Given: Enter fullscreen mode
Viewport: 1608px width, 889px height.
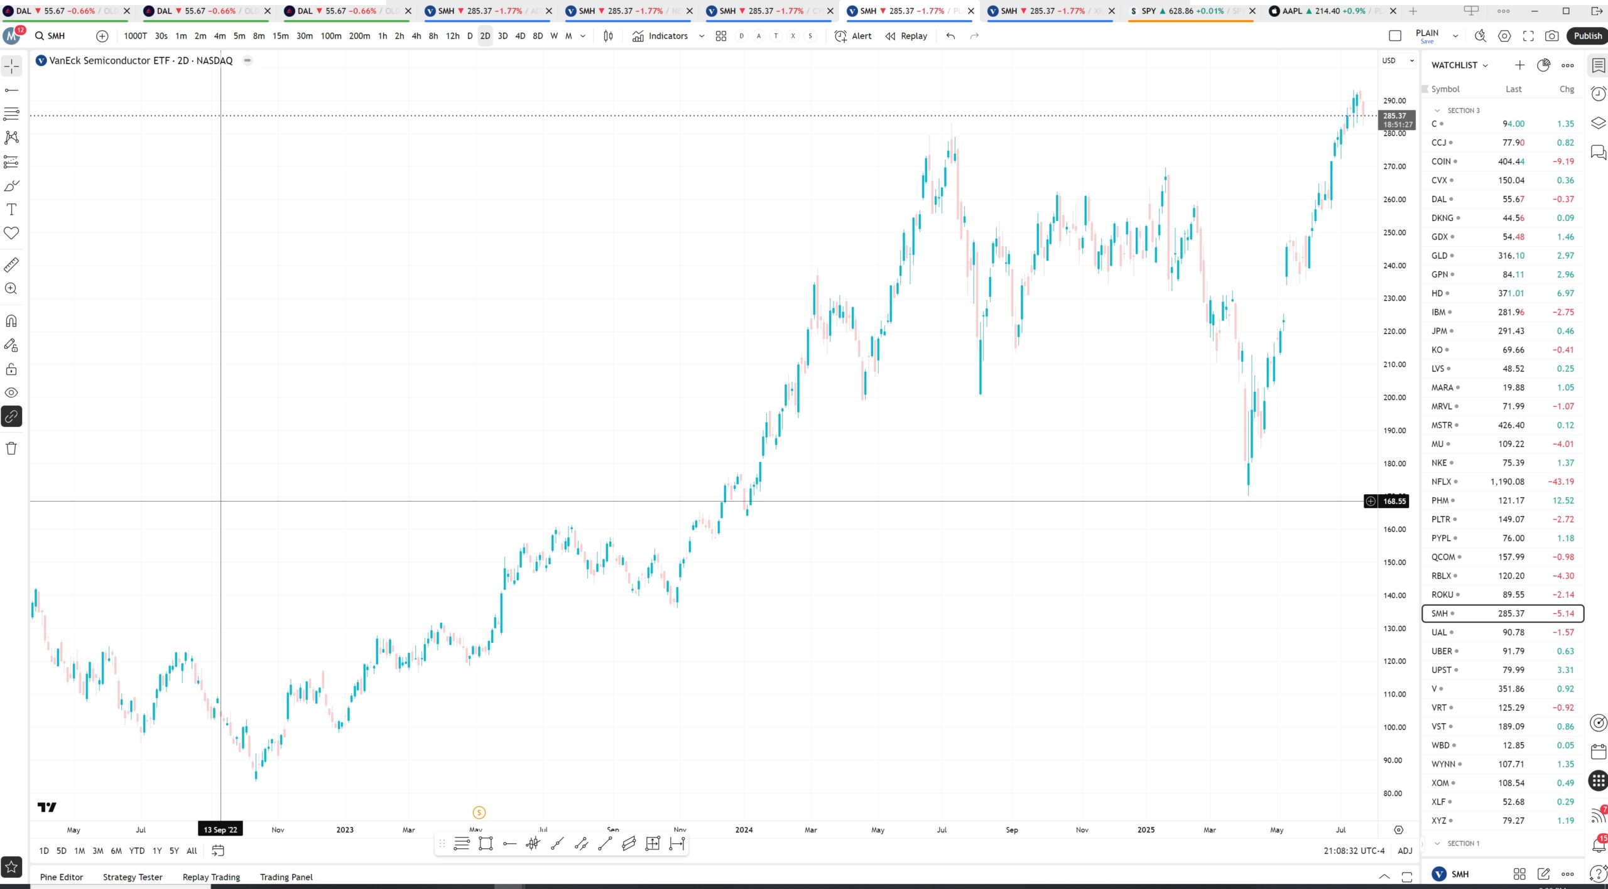Looking at the screenshot, I should coord(1528,36).
